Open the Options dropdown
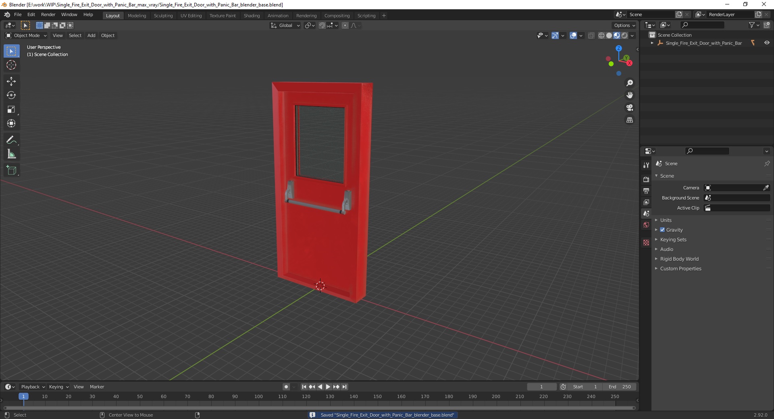The width and height of the screenshot is (774, 419). click(624, 25)
